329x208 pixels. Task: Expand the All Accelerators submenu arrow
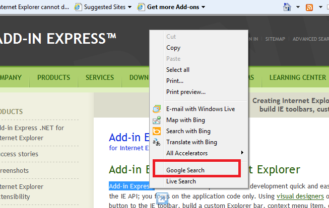[x=242, y=153]
